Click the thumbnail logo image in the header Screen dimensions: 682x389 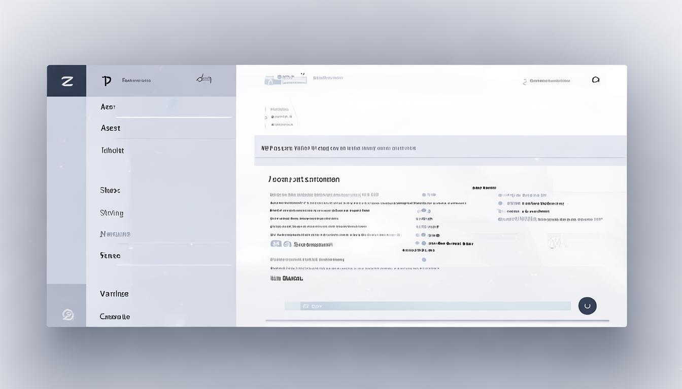coord(285,79)
